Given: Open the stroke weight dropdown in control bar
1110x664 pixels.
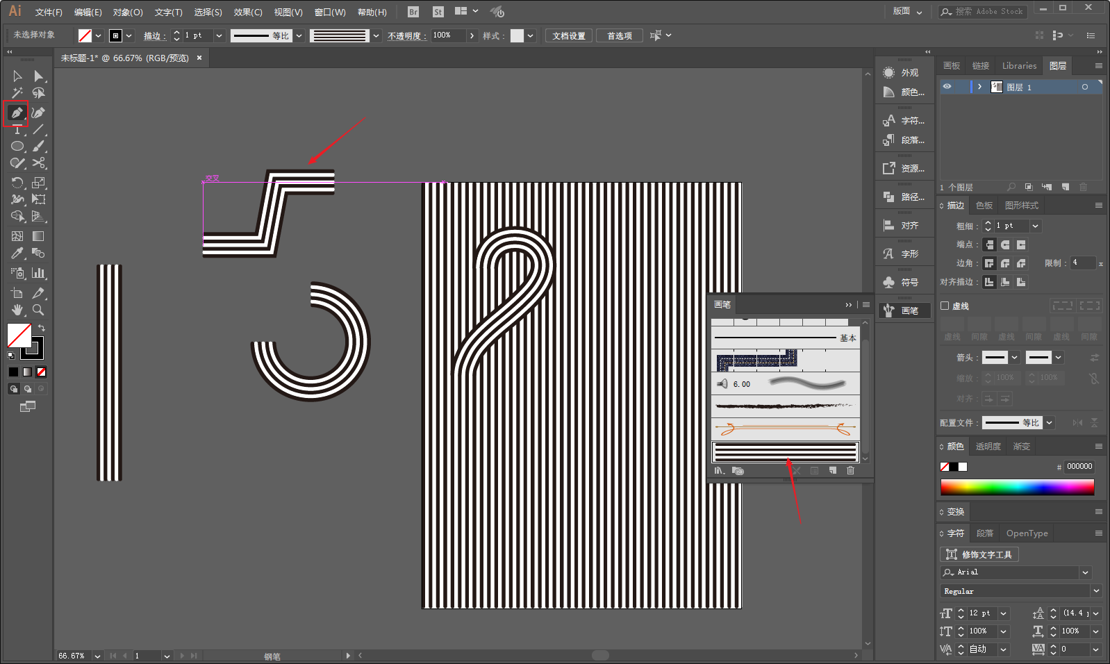Looking at the screenshot, I should 219,35.
